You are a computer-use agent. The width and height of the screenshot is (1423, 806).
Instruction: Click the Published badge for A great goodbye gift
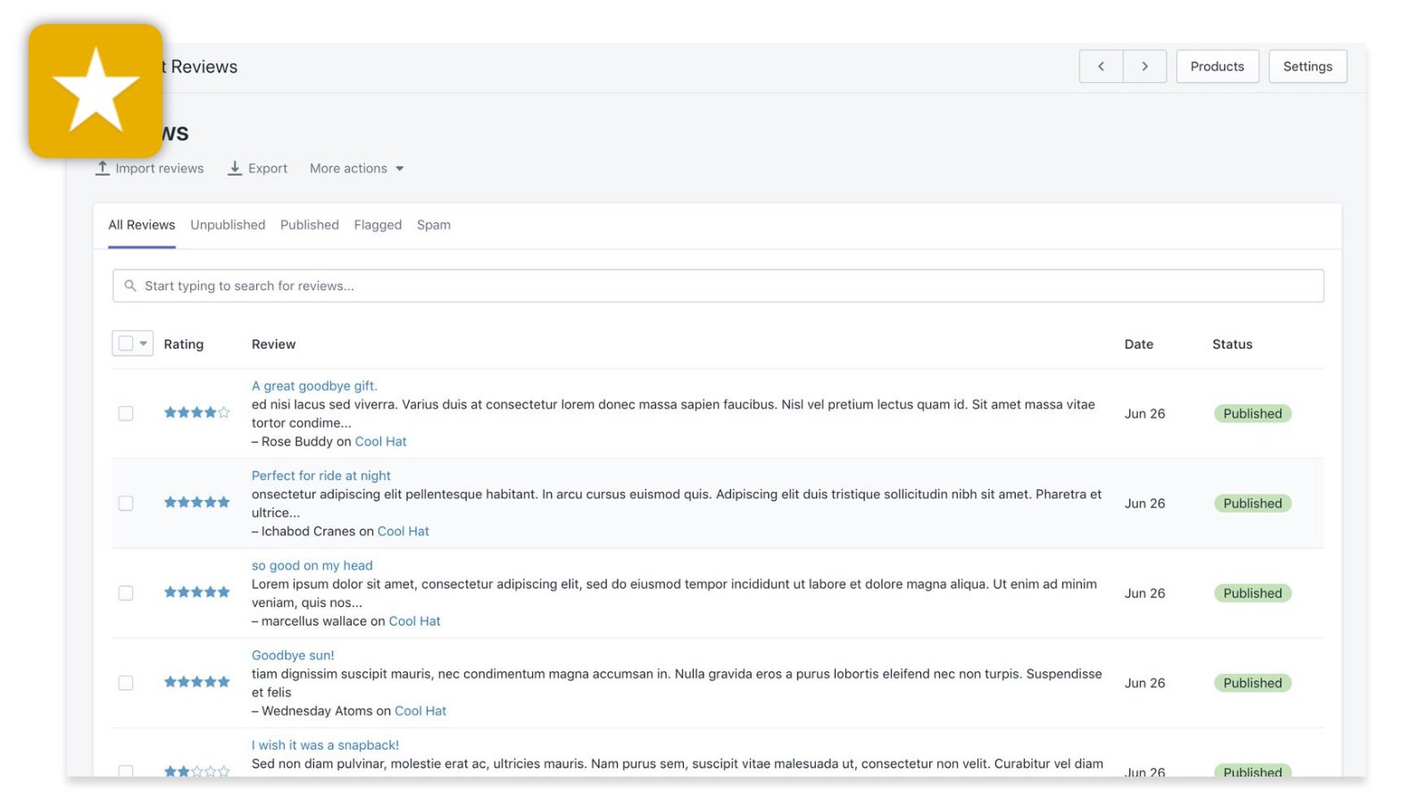pos(1252,413)
